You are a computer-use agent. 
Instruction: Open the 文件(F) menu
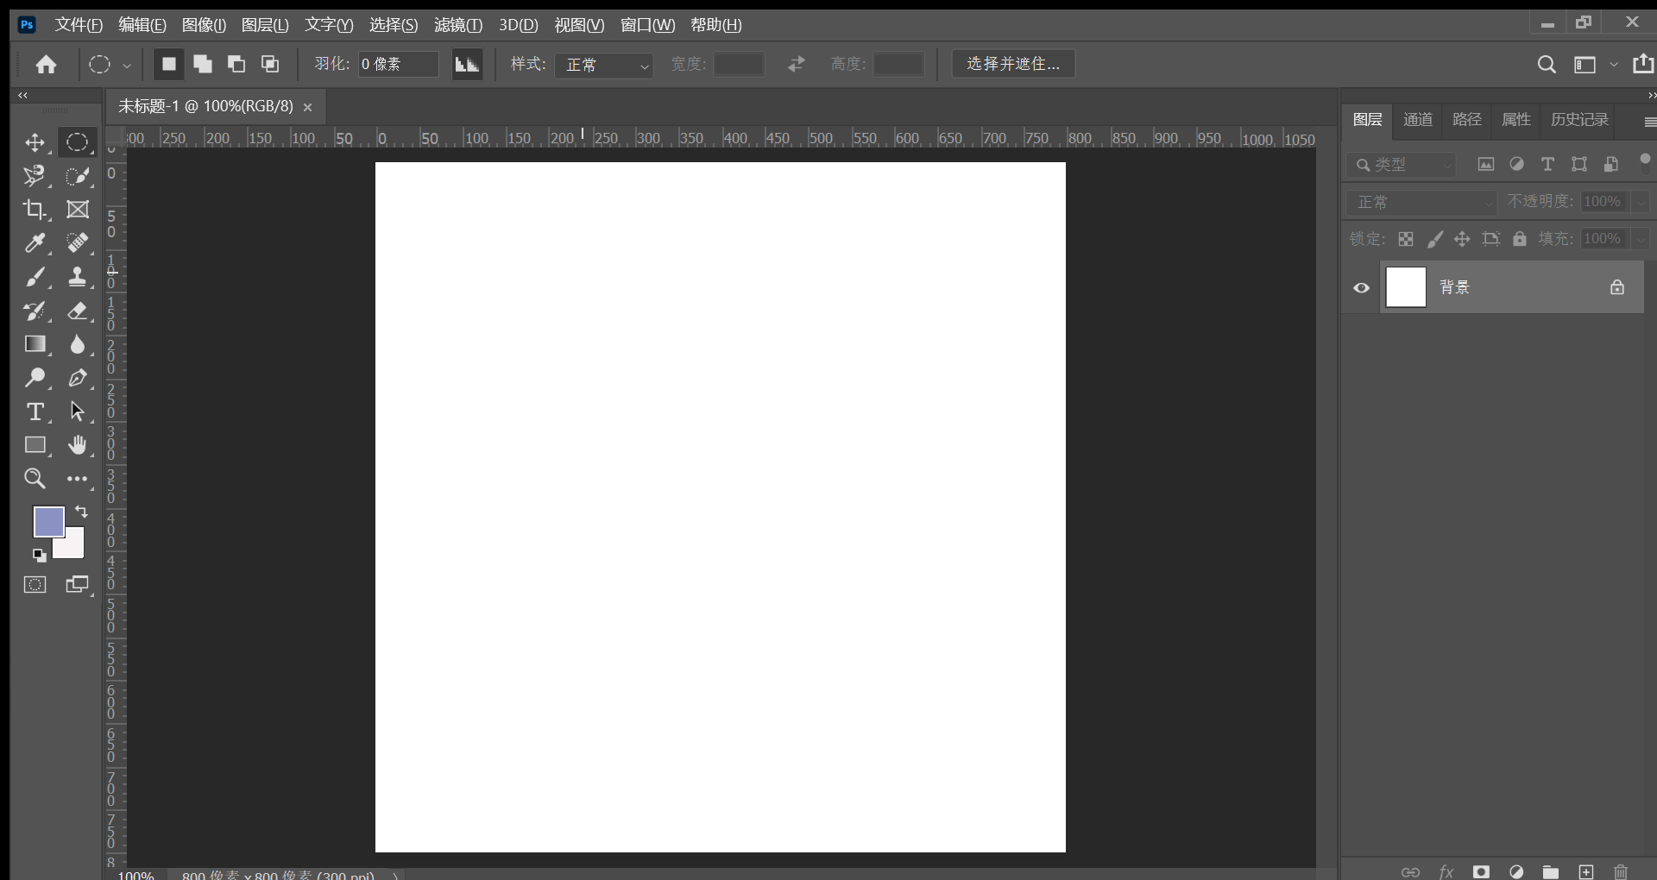point(79,25)
